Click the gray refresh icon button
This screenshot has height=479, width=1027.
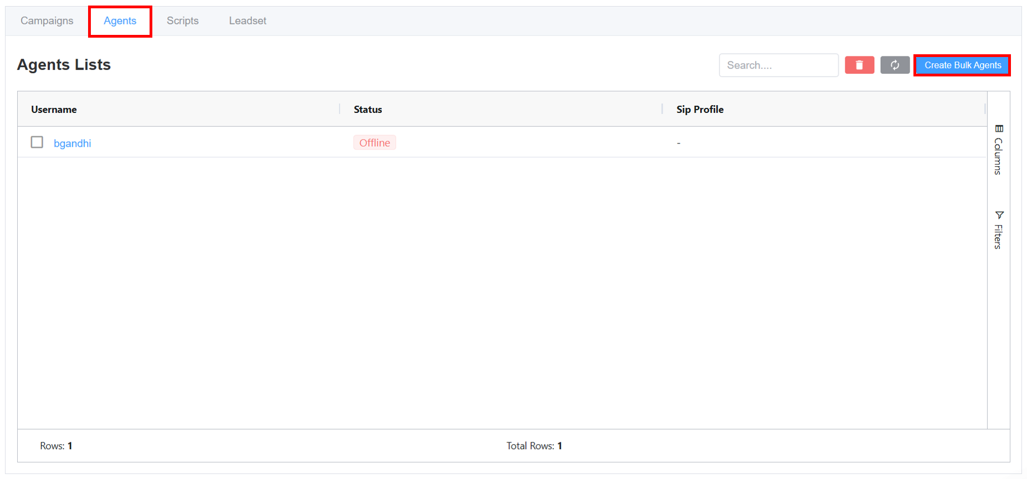coord(895,65)
